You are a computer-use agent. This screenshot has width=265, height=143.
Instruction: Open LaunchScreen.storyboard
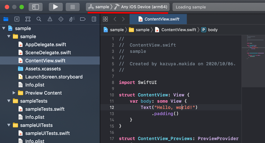[x=50, y=77]
